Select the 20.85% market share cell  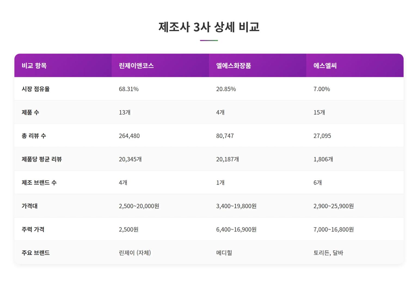(x=226, y=89)
